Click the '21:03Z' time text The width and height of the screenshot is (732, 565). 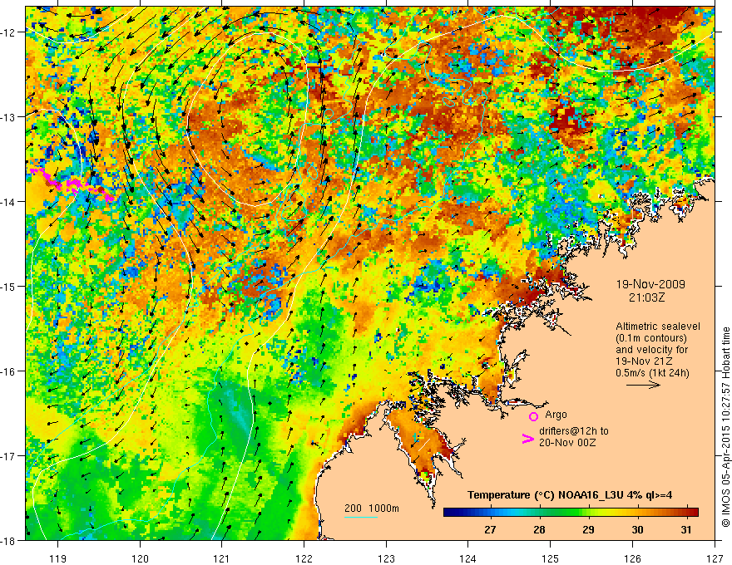tap(646, 297)
